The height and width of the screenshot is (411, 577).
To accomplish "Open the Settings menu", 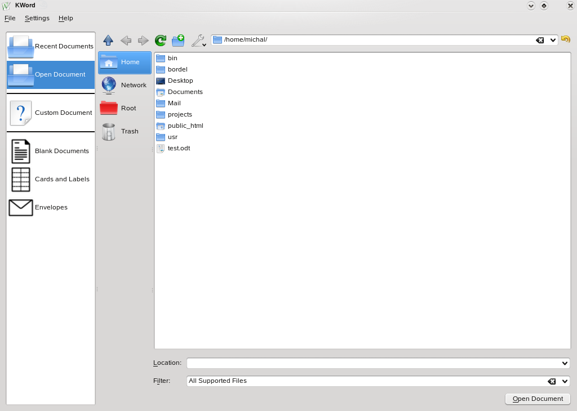I will tap(37, 18).
